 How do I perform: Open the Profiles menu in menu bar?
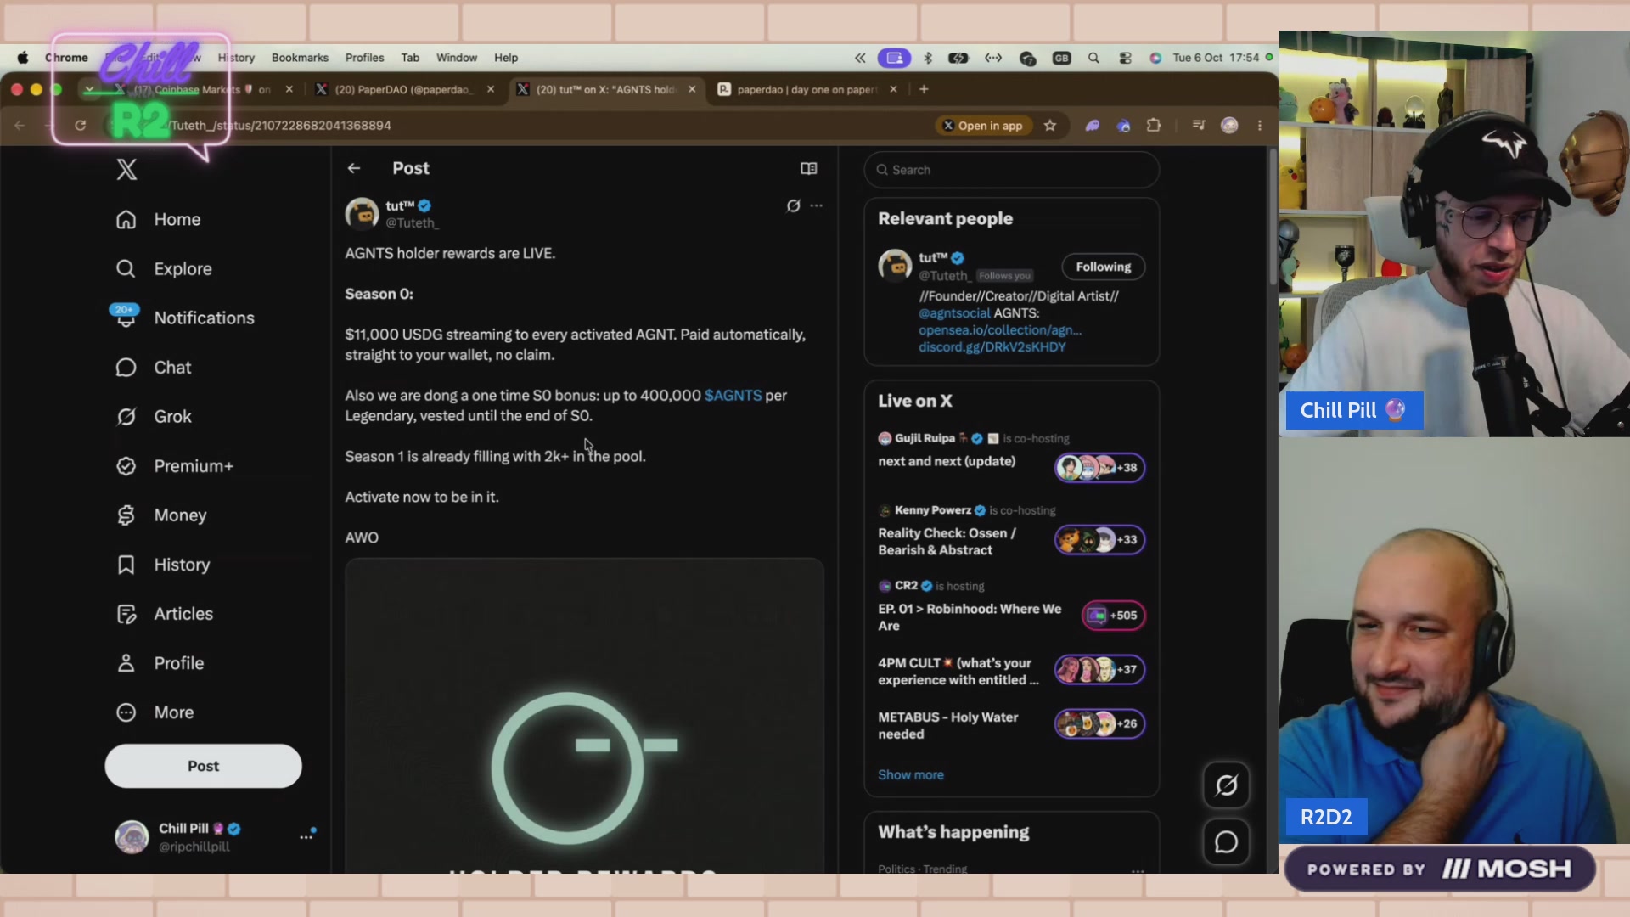click(x=364, y=58)
